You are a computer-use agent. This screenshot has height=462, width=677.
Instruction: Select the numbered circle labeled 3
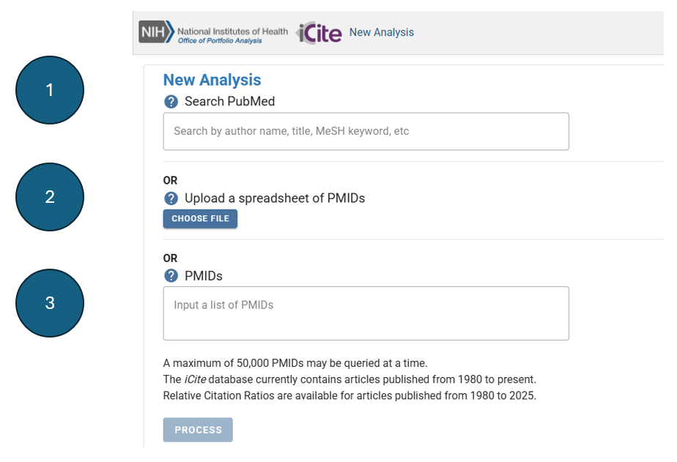(49, 302)
